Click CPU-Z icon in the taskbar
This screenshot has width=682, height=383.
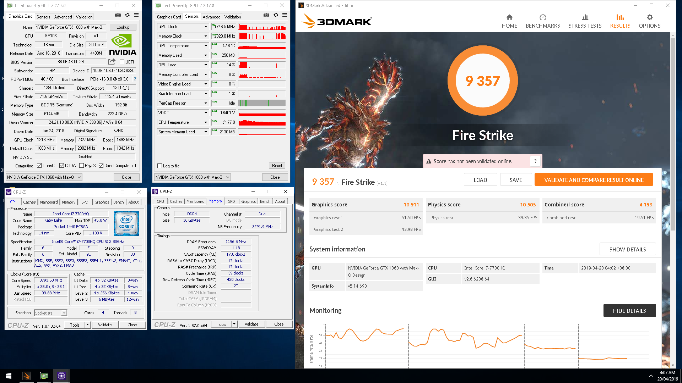click(61, 376)
